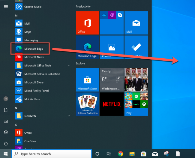Open the hamburger menu in Start
195x158 pixels.
[x=6, y=7]
